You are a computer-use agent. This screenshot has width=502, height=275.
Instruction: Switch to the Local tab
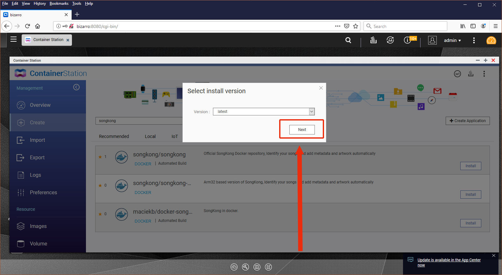(150, 136)
